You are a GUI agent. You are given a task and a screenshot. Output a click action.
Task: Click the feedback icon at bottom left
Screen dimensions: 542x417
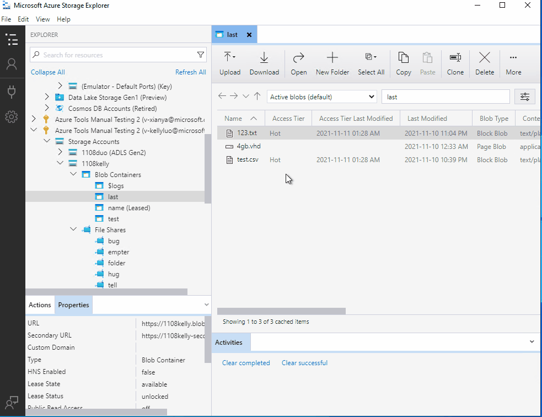click(x=12, y=402)
